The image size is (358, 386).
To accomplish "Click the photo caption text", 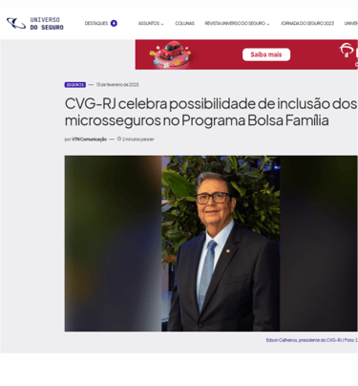I will point(311,340).
